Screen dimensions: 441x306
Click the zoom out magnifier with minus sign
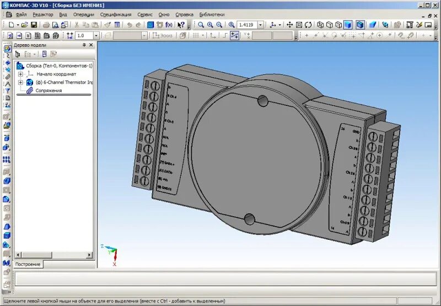pos(219,25)
